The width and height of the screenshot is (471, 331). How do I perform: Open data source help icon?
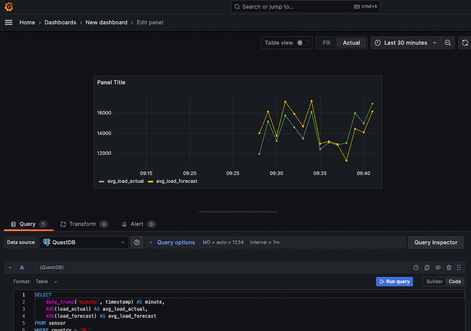137,242
